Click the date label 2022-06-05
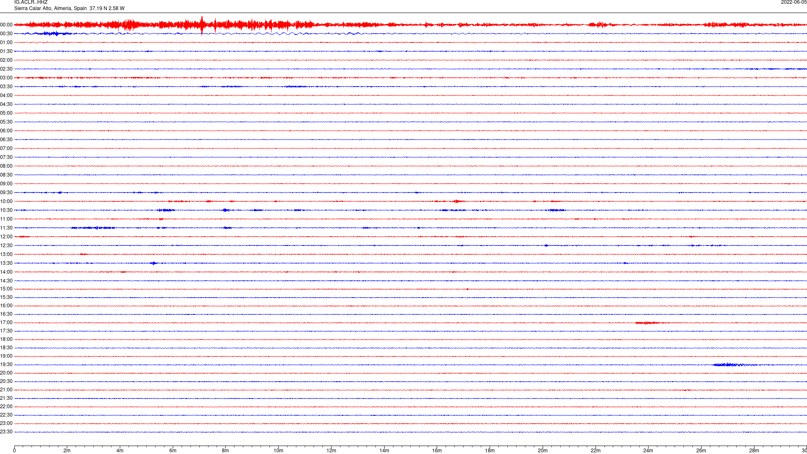 [794, 2]
